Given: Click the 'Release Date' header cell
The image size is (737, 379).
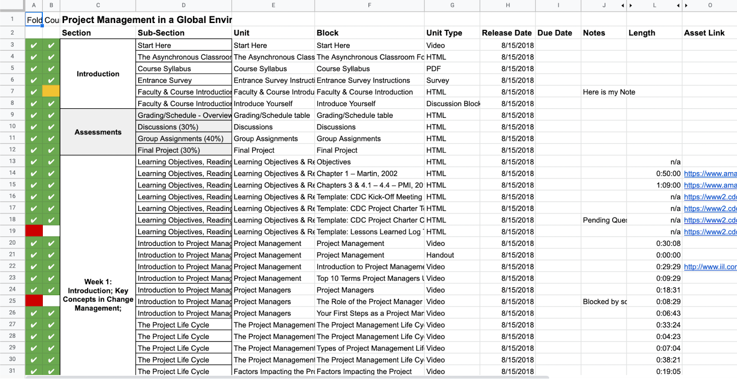Looking at the screenshot, I should click(x=507, y=33).
